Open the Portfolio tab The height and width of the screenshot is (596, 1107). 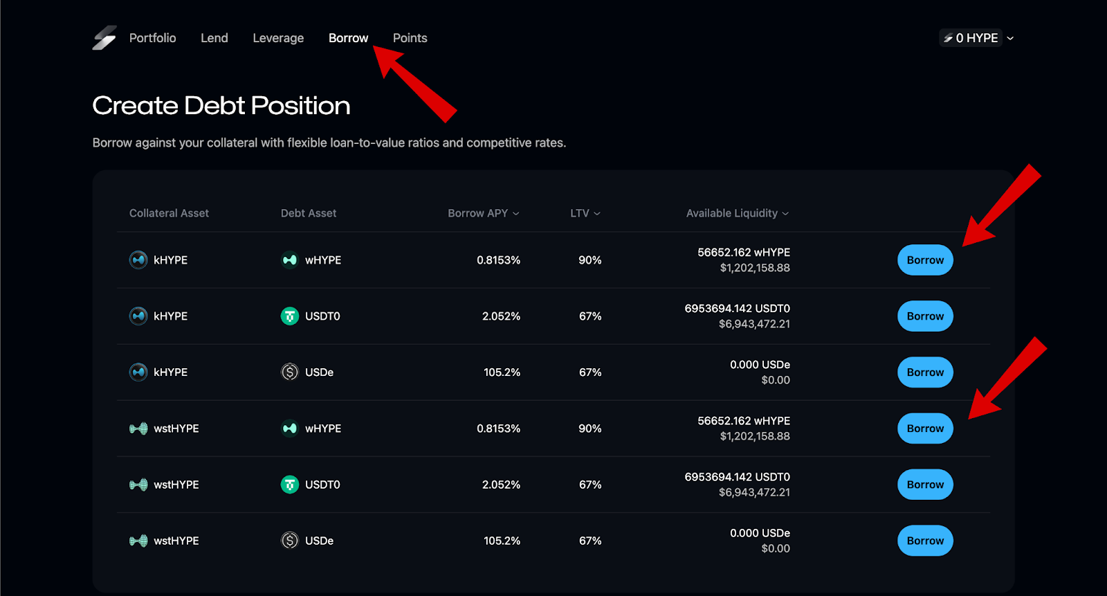click(x=153, y=38)
